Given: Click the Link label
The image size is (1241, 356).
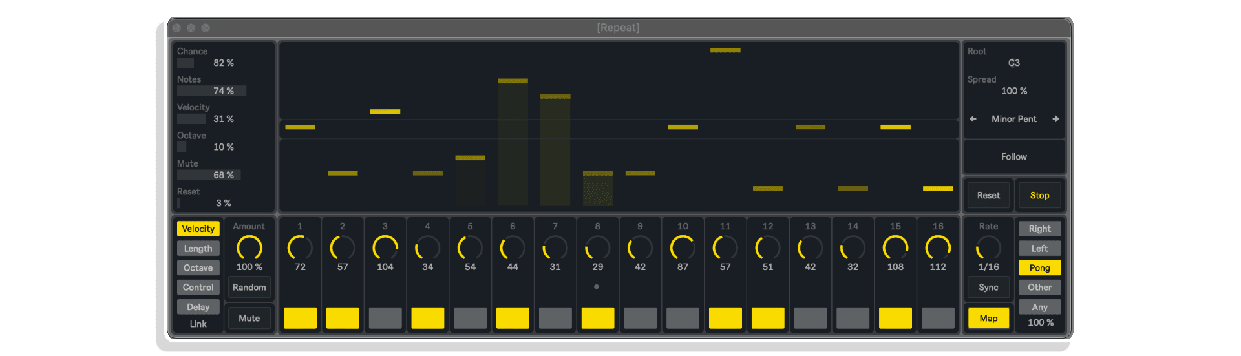Looking at the screenshot, I should tap(198, 324).
